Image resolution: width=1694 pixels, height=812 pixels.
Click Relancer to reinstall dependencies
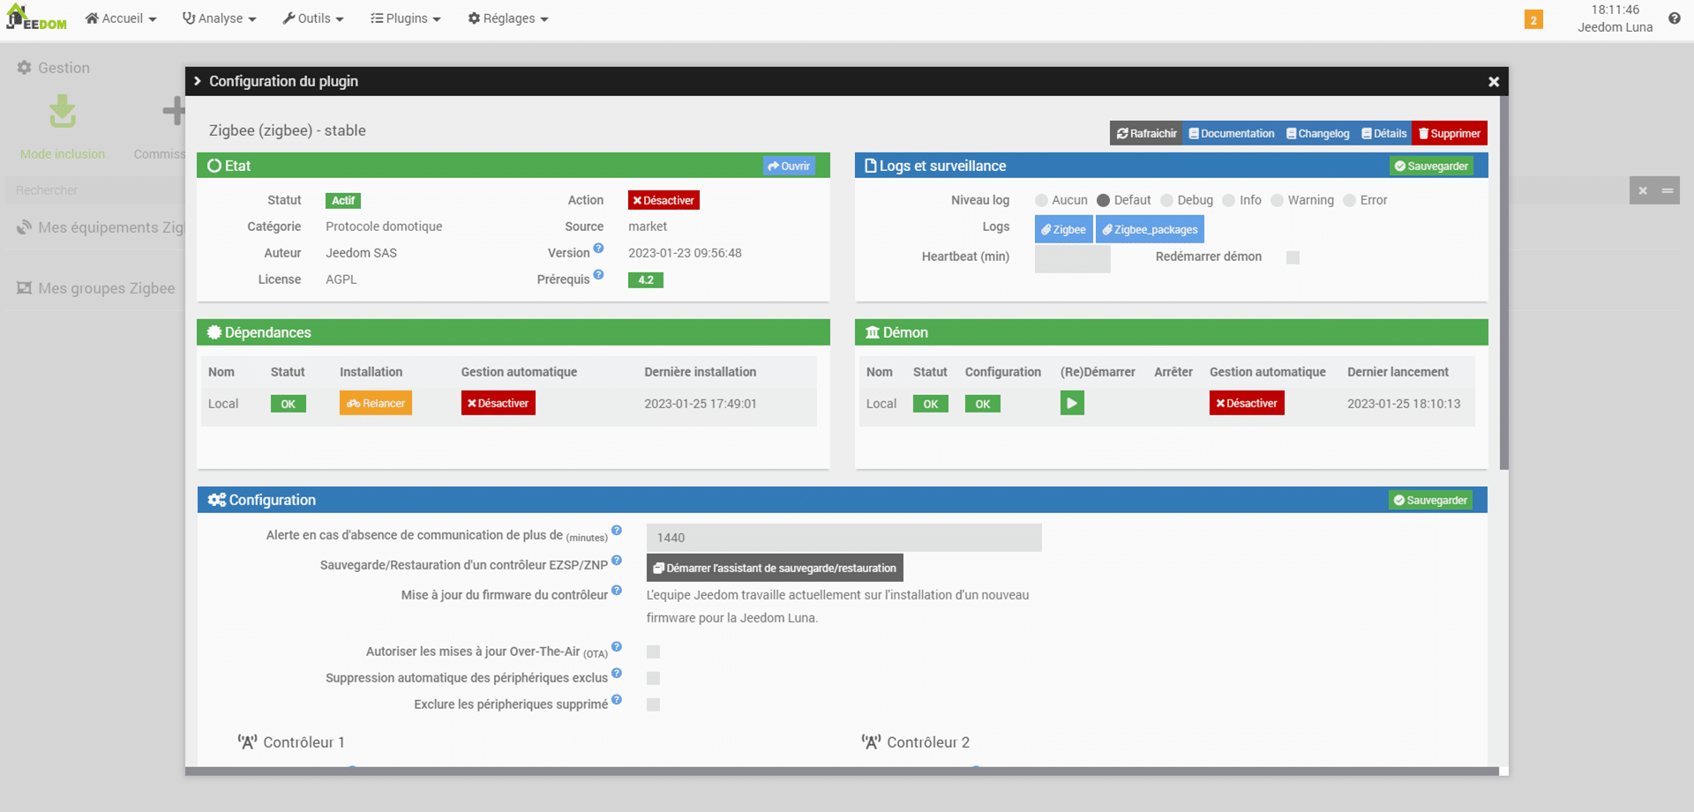tap(376, 403)
